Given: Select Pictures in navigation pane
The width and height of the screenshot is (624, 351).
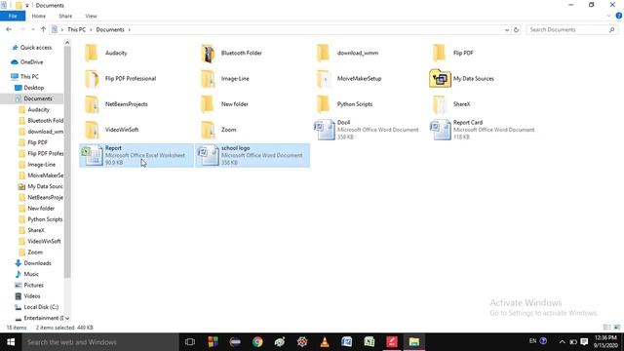Looking at the screenshot, I should coord(33,285).
